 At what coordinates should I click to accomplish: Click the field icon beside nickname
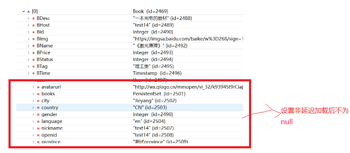pos(38,128)
